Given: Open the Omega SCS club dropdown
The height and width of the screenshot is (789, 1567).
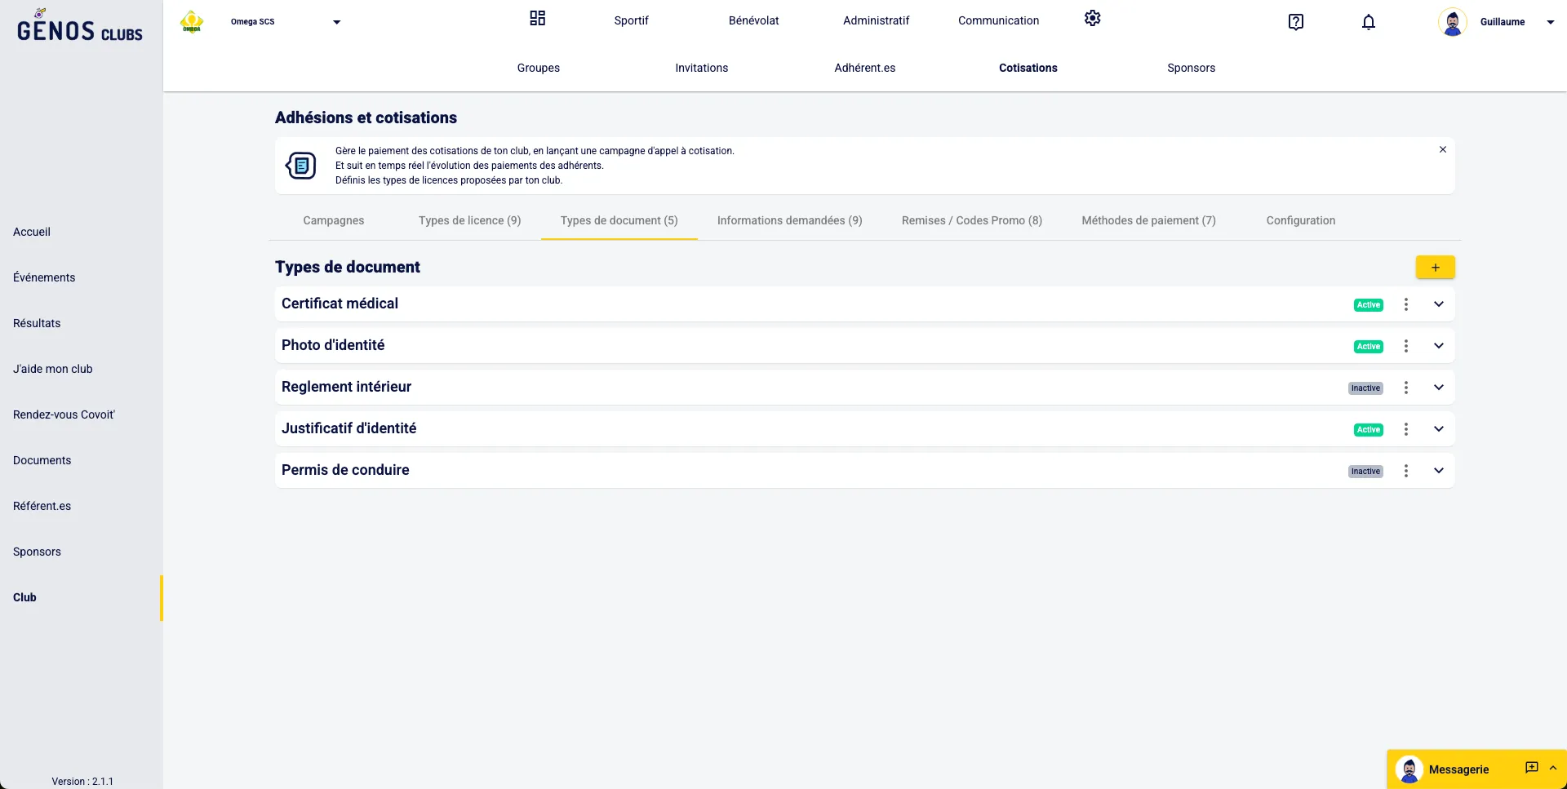Looking at the screenshot, I should click(x=335, y=22).
